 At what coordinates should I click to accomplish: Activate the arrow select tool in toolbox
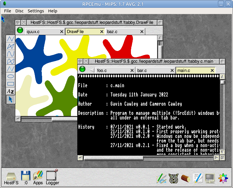point(11,99)
